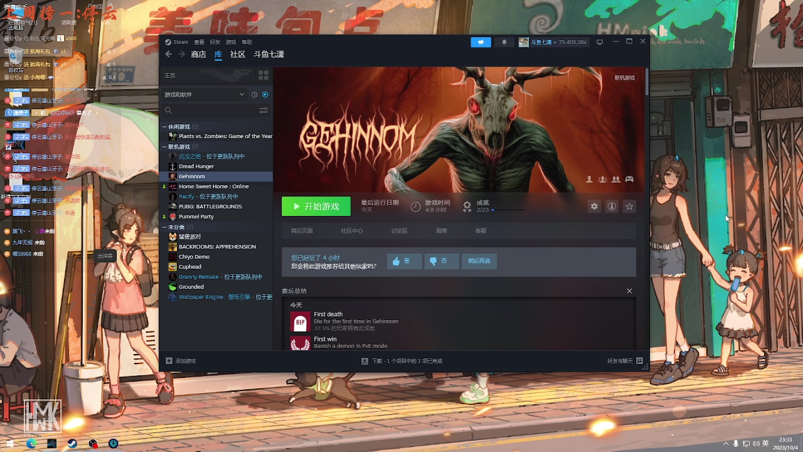Click the library search magnifier icon

(168, 110)
